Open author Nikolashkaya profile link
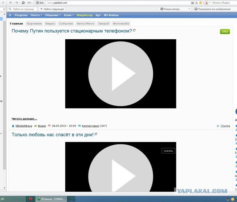 tap(24, 126)
